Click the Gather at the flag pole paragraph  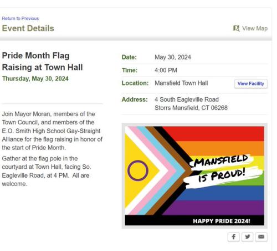47,171
